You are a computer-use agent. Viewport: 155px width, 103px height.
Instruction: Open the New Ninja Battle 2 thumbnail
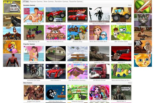[99, 15]
